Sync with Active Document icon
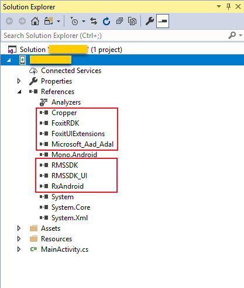This screenshot has width=244, height=288. click(x=94, y=21)
